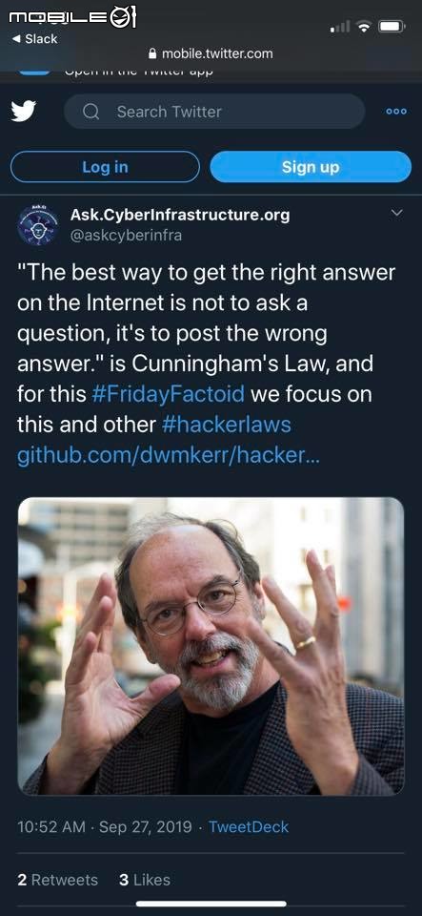Viewport: 422px width, 916px height.
Task: Log in to Twitter
Action: point(105,167)
